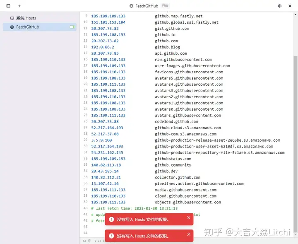Click the scrollbar up arrow
The width and height of the screenshot is (298, 244).
click(296, 14)
